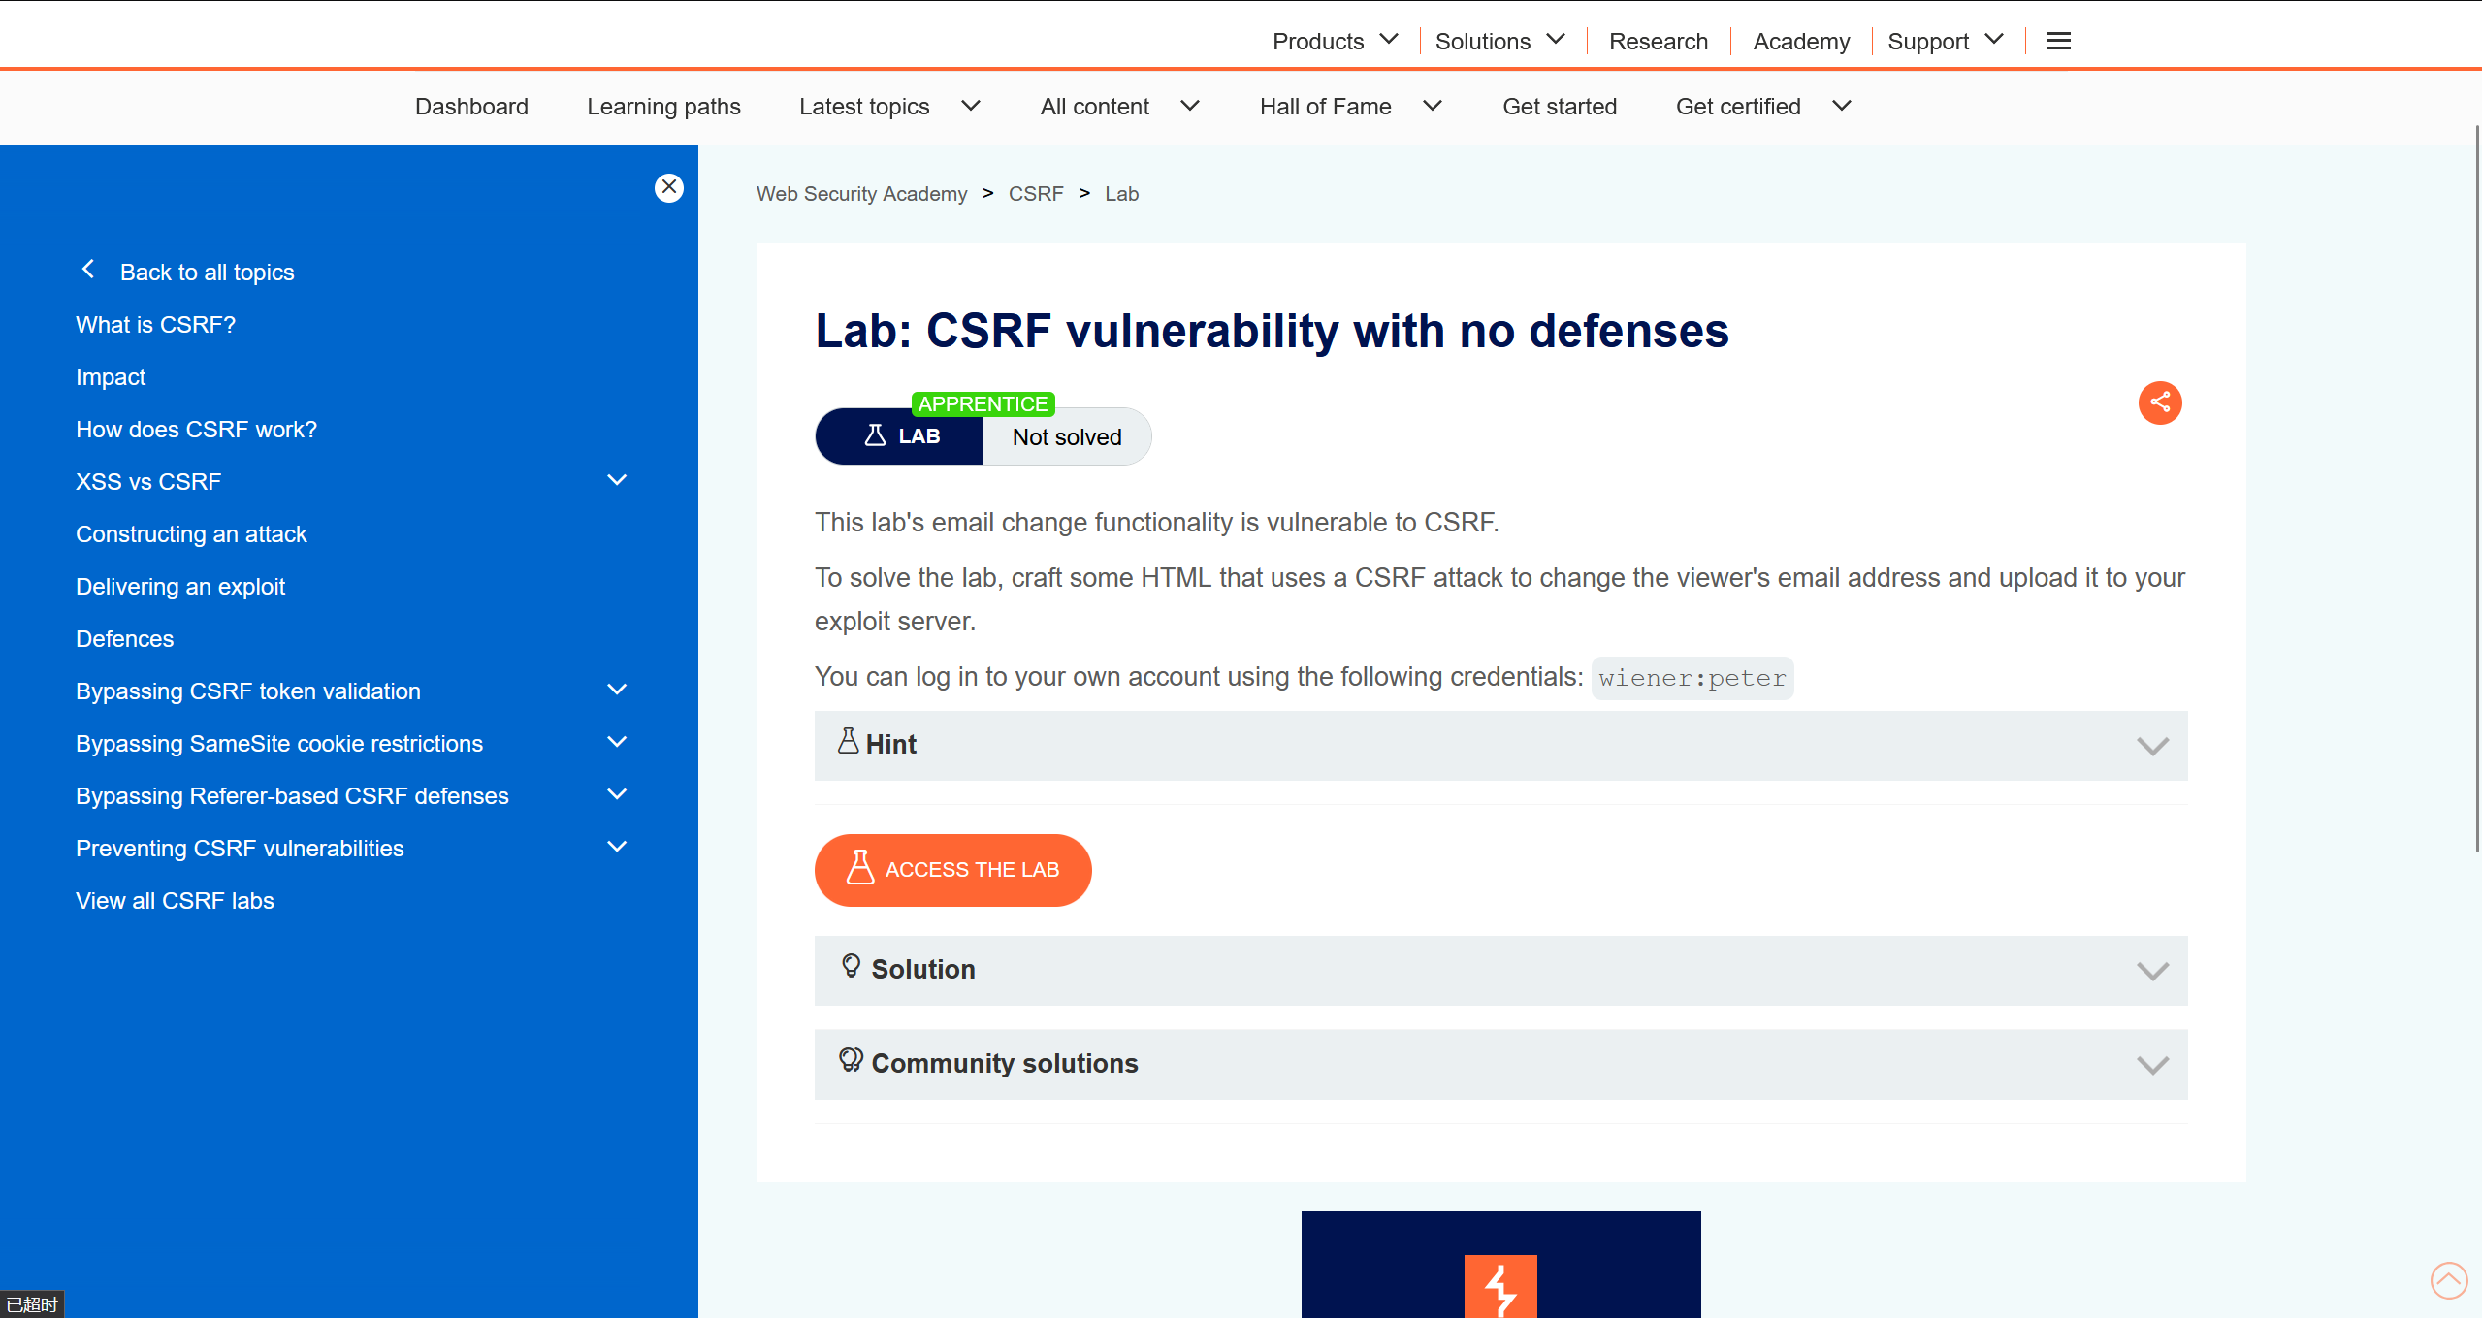Click the green APPRENTICE level tag
Image resolution: width=2482 pixels, height=1318 pixels.
[x=982, y=403]
